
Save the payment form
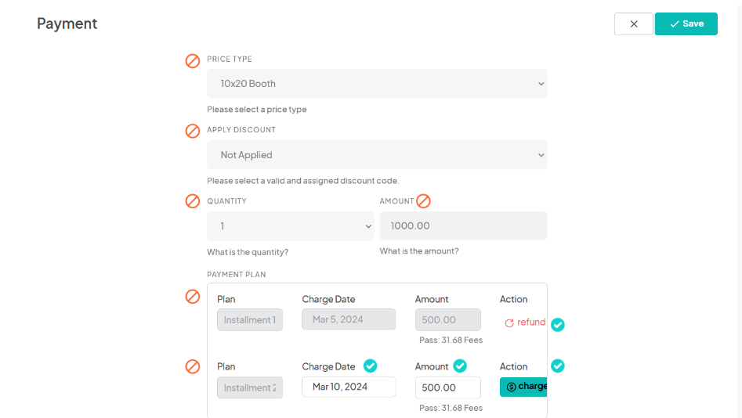pos(686,24)
